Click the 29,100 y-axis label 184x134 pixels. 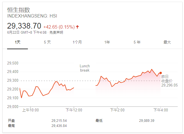pyautogui.click(x=13, y=98)
